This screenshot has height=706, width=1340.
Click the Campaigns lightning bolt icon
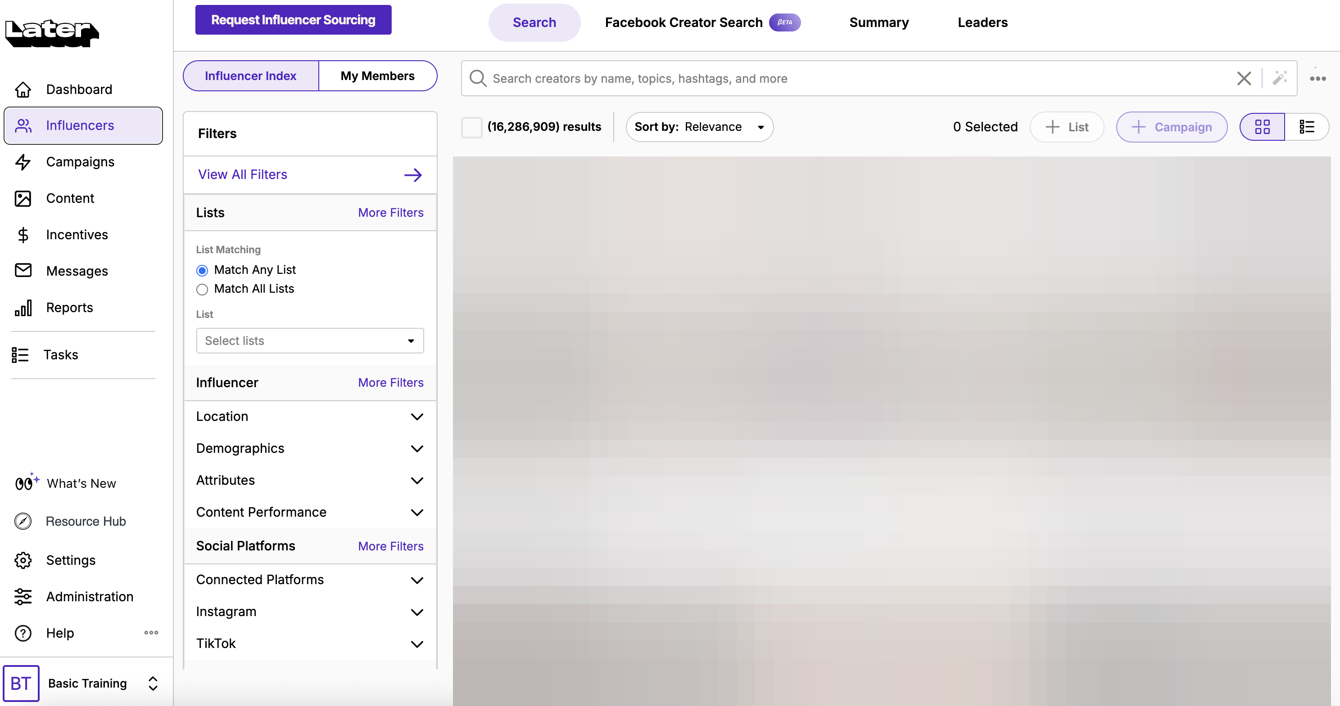[x=23, y=162]
